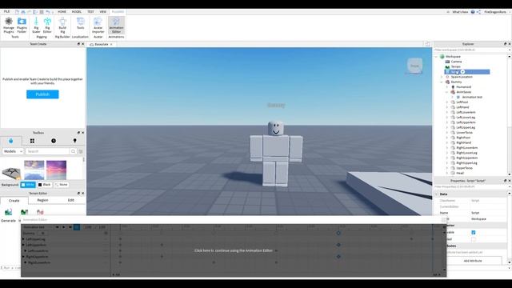The height and width of the screenshot is (288, 512).
Task: Toggle the Animation Editor plugin button
Action: (x=116, y=25)
